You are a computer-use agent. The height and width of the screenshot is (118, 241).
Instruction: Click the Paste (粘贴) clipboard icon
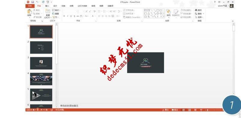pos(29,12)
